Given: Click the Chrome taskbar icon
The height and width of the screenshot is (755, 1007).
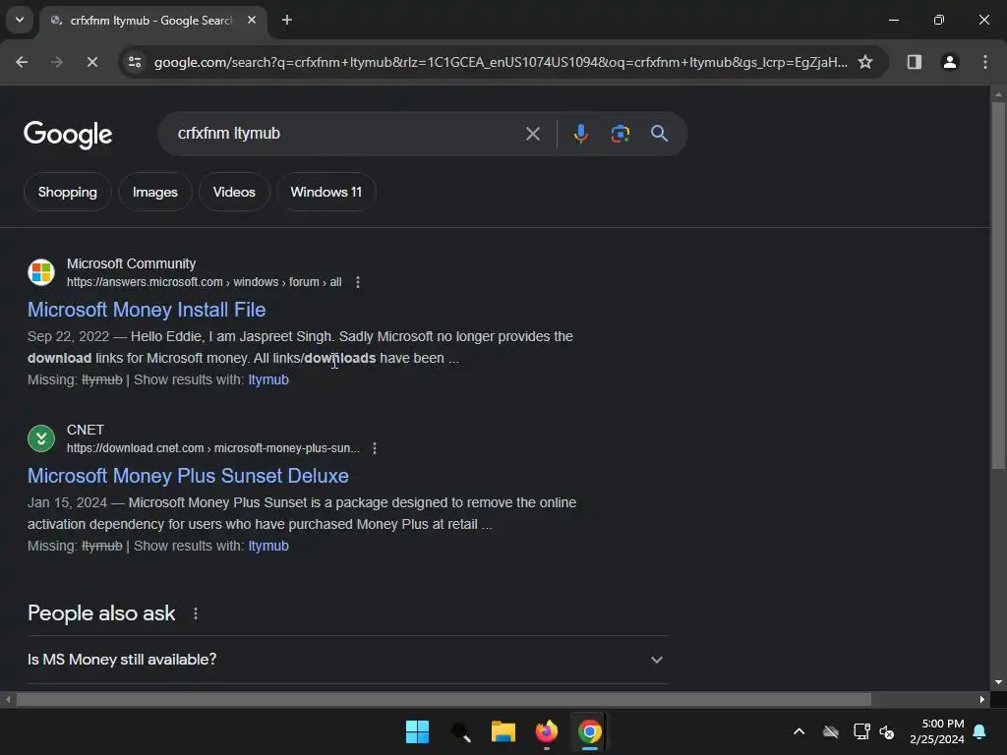Looking at the screenshot, I should (590, 731).
